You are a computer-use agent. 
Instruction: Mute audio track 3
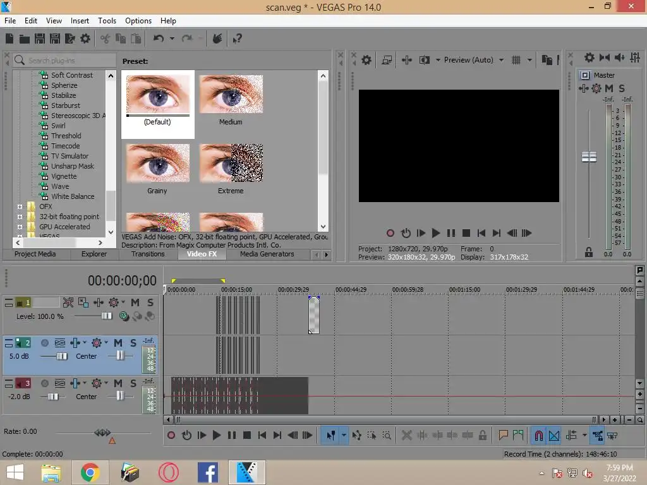(118, 383)
